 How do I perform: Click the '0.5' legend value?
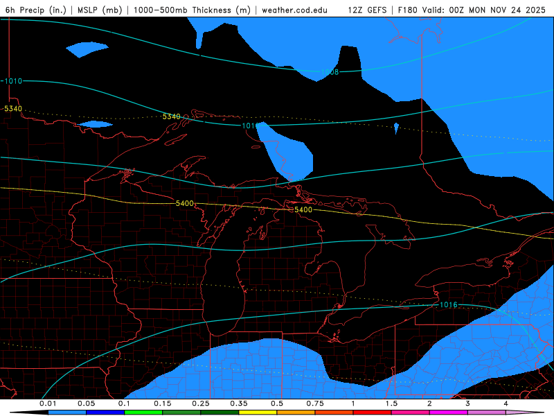277,404
